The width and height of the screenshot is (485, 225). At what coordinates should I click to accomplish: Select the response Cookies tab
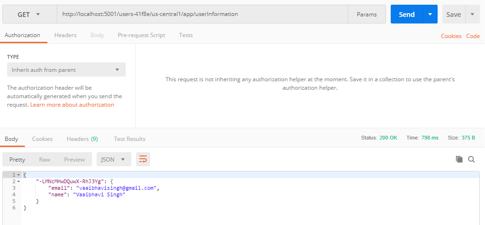pos(42,139)
